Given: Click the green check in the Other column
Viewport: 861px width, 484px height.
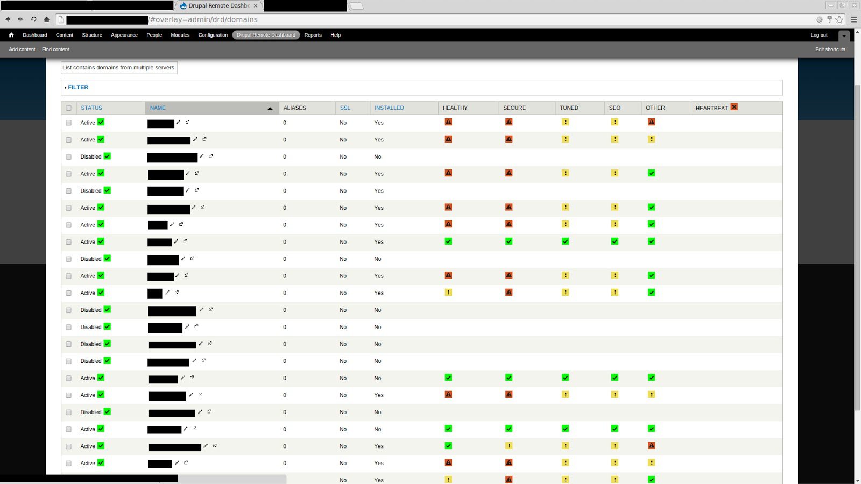Looking at the screenshot, I should (651, 173).
